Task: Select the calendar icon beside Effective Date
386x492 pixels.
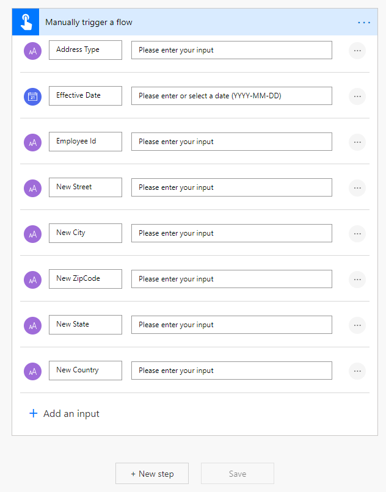Action: [x=32, y=95]
